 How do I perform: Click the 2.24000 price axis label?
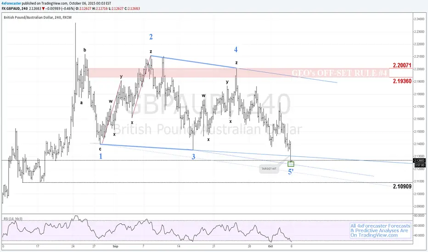pos(419,19)
